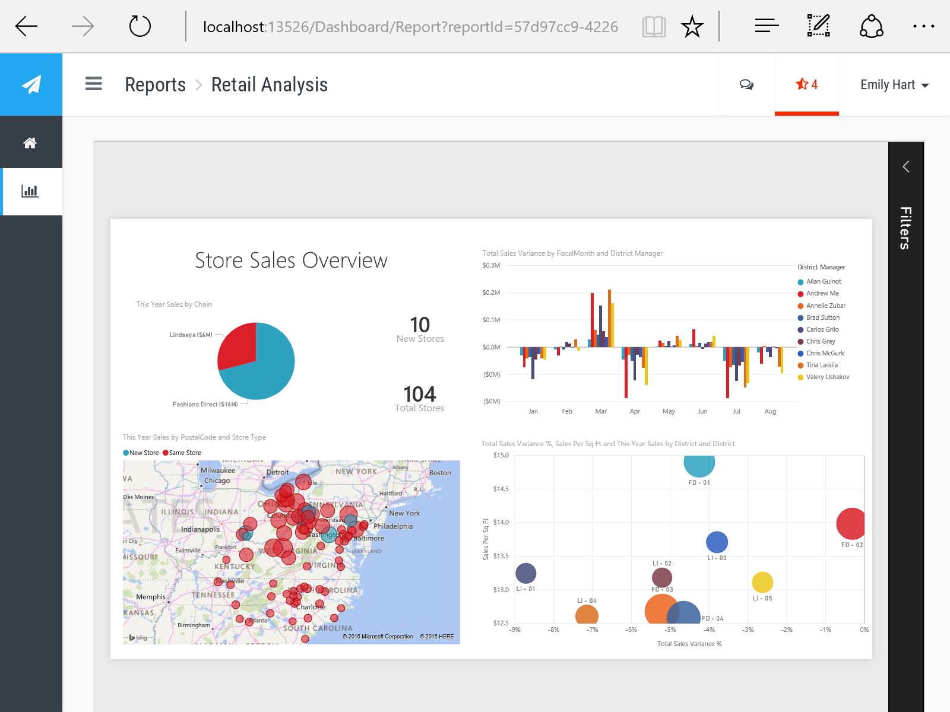Select the reports icon in the sidebar

[31, 191]
